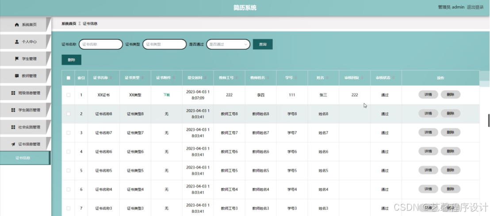The width and height of the screenshot is (490, 216).
Task: Check the box for row 证书名称7
Action: pos(69,133)
